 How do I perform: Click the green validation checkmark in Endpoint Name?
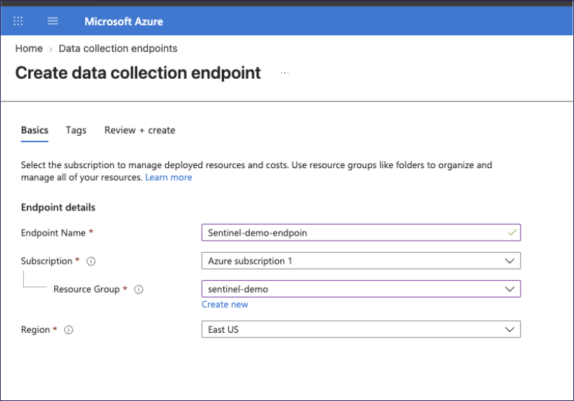pyautogui.click(x=512, y=232)
